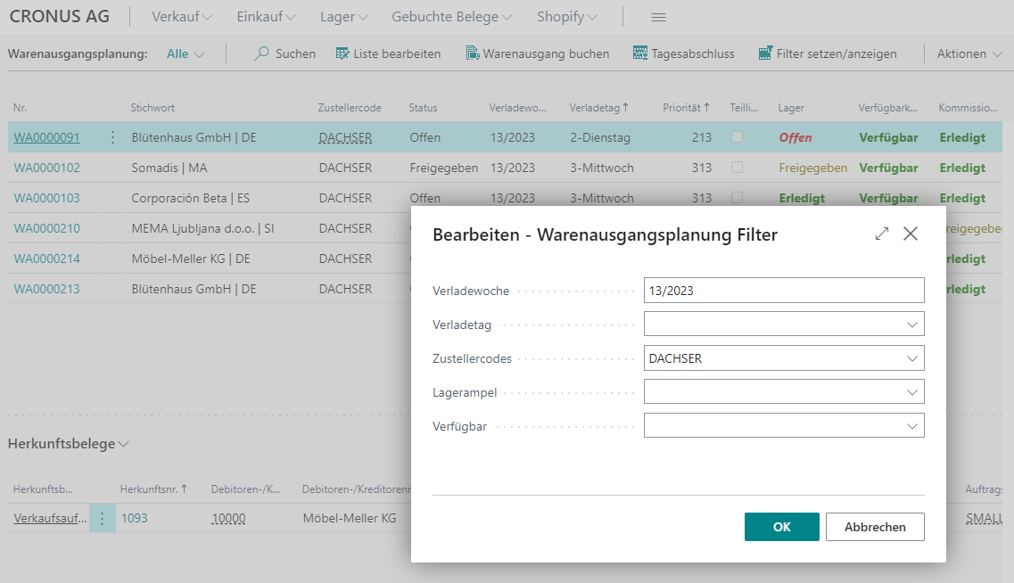
Task: Open the Lagerampel dropdown
Action: click(911, 391)
